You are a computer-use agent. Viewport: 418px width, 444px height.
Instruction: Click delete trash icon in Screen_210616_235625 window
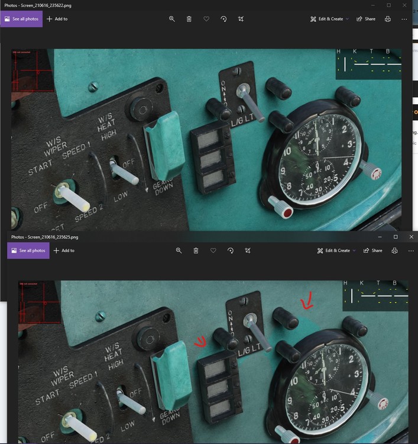[x=196, y=250]
